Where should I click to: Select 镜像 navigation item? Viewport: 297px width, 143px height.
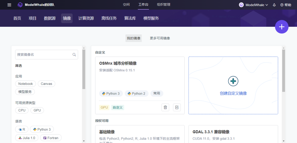click(67, 18)
